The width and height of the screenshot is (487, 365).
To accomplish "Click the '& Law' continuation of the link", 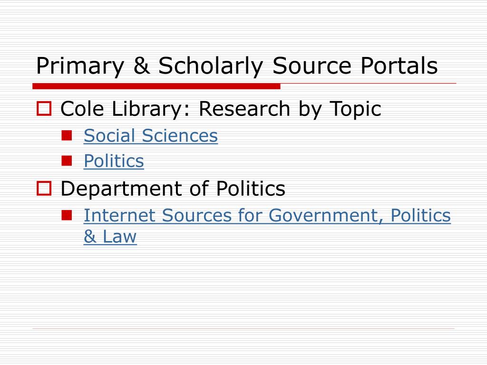I will click(110, 237).
